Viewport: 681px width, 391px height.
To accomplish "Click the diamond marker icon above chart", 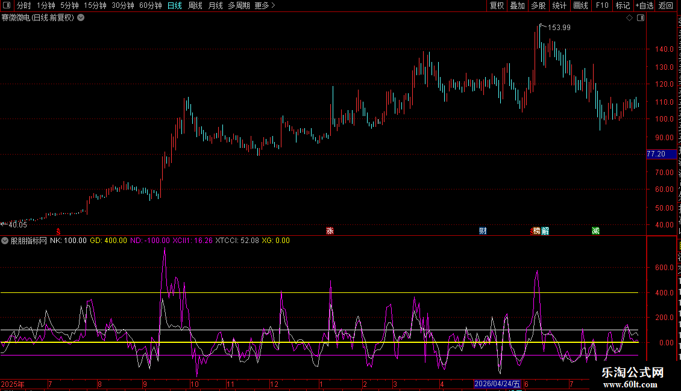I will (x=629, y=18).
